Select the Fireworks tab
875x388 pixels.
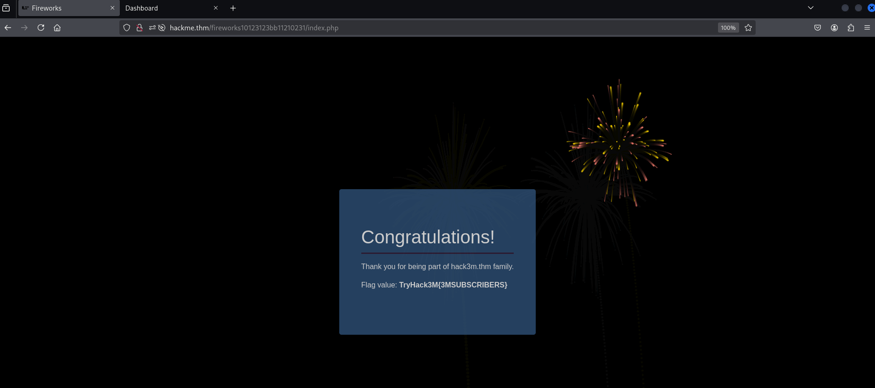click(x=64, y=8)
